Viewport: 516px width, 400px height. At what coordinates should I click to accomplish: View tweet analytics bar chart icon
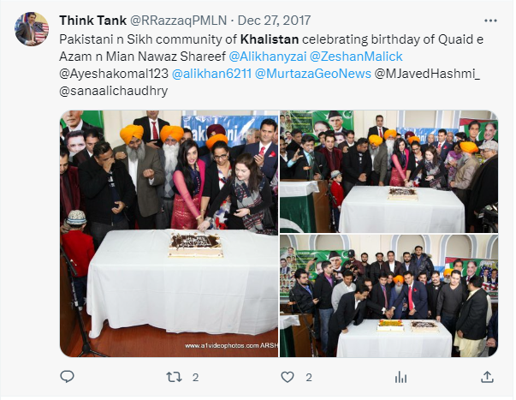click(400, 377)
